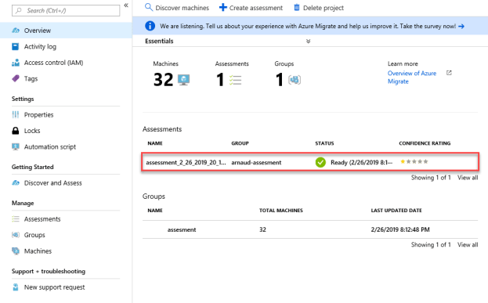
Task: Click the Machines count number 32
Action: [163, 80]
